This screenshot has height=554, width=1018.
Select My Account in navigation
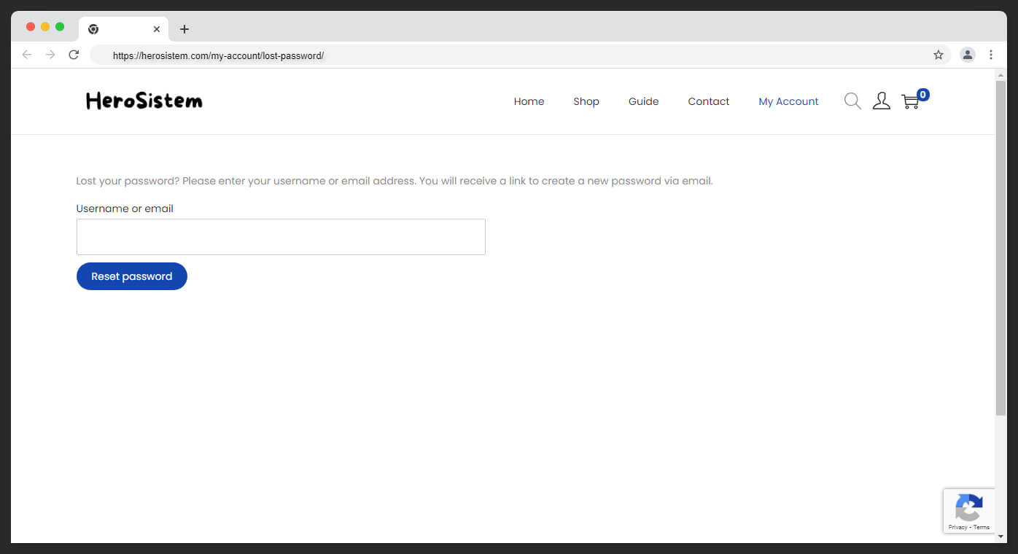click(x=788, y=101)
